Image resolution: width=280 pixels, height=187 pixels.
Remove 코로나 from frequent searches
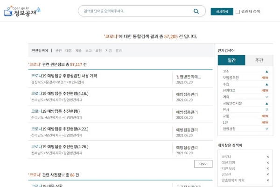[267, 157]
